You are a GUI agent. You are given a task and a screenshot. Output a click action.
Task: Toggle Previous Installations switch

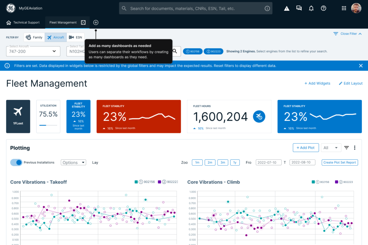tap(17, 162)
